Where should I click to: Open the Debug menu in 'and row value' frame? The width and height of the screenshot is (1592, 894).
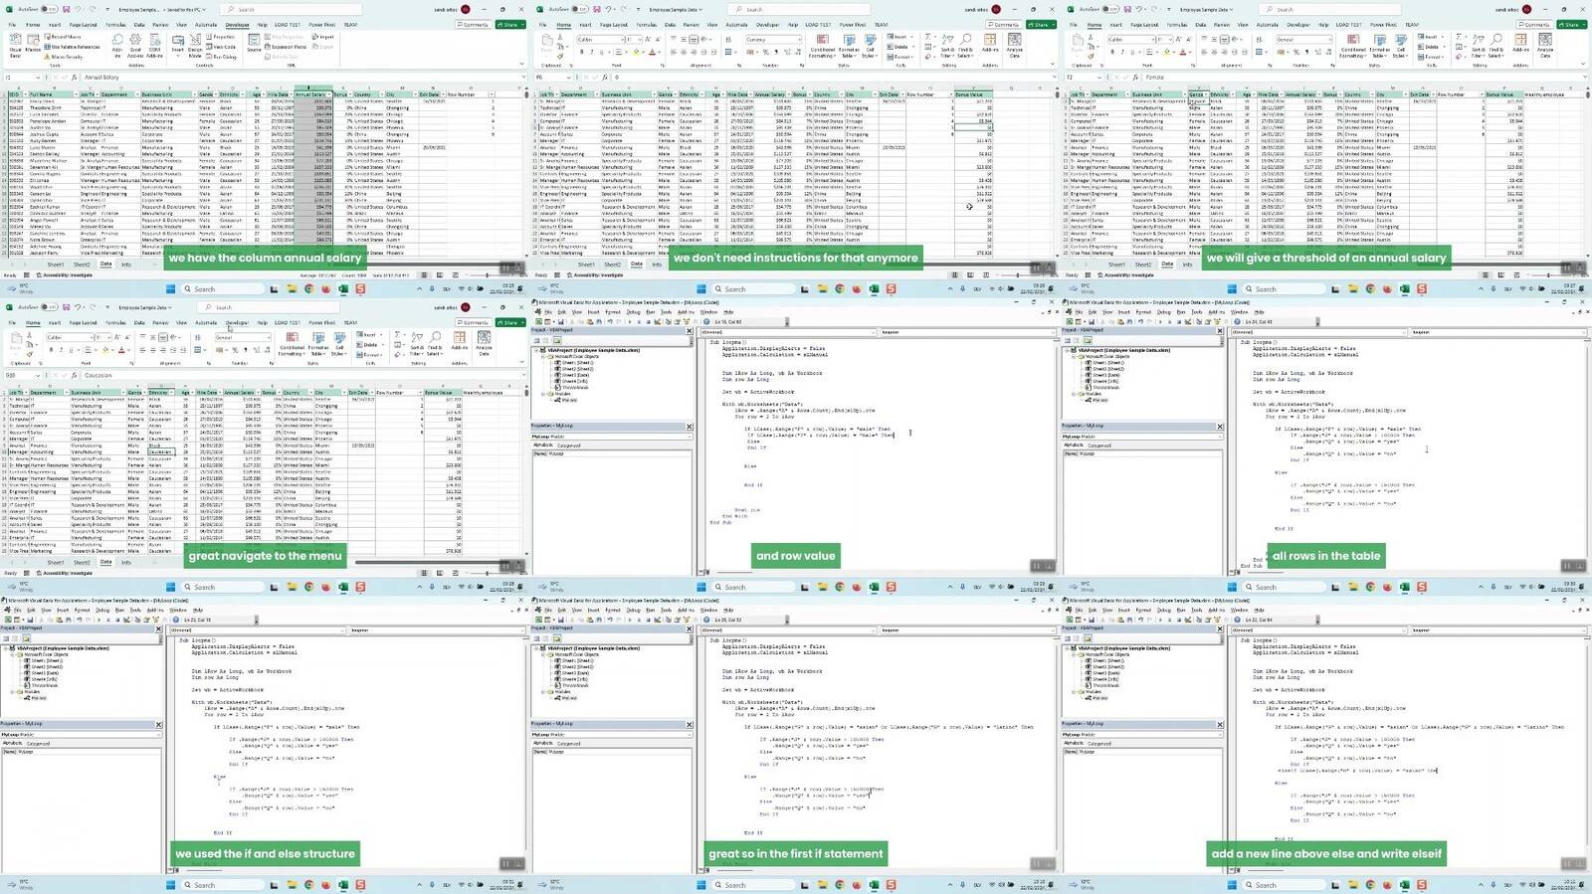click(x=633, y=311)
